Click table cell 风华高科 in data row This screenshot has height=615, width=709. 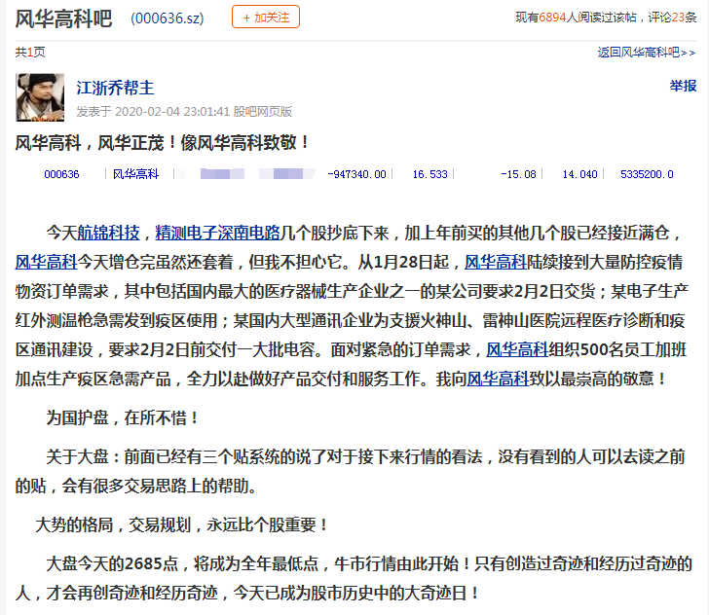(x=135, y=174)
